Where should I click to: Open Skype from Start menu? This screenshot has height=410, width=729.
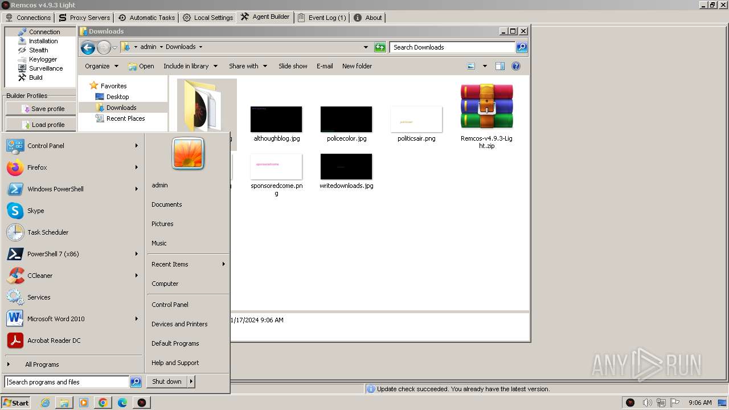[72, 211]
